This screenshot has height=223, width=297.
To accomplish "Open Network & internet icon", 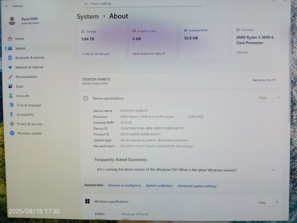I will (x=10, y=67).
